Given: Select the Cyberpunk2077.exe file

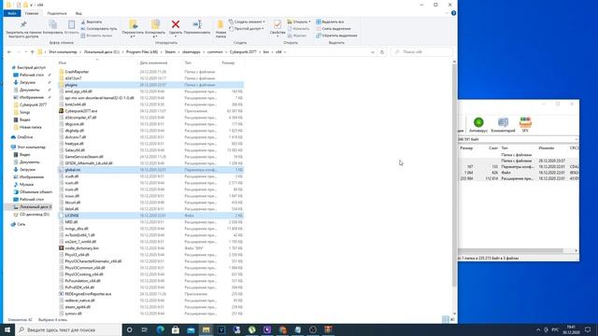Looking at the screenshot, I should click(x=150, y=111).
